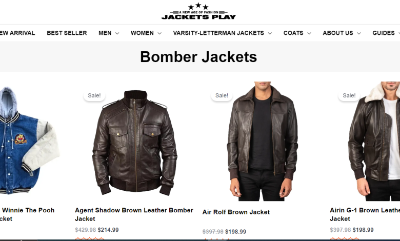Screen dimensions: 400x241
Task: Open the Jackets Play logo homepage
Action: tap(198, 11)
